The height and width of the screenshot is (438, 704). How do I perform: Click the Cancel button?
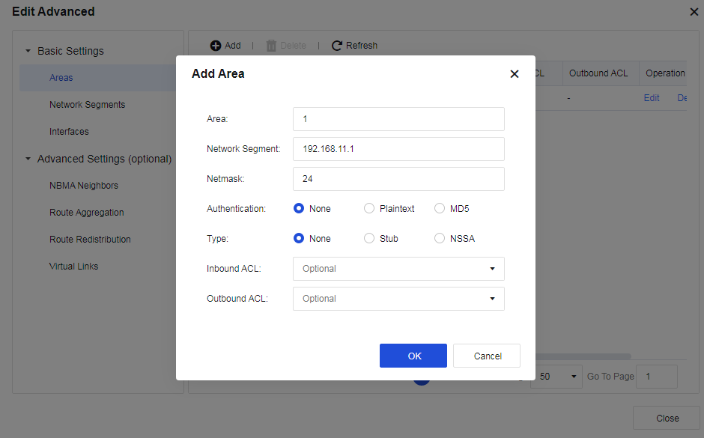tap(487, 356)
